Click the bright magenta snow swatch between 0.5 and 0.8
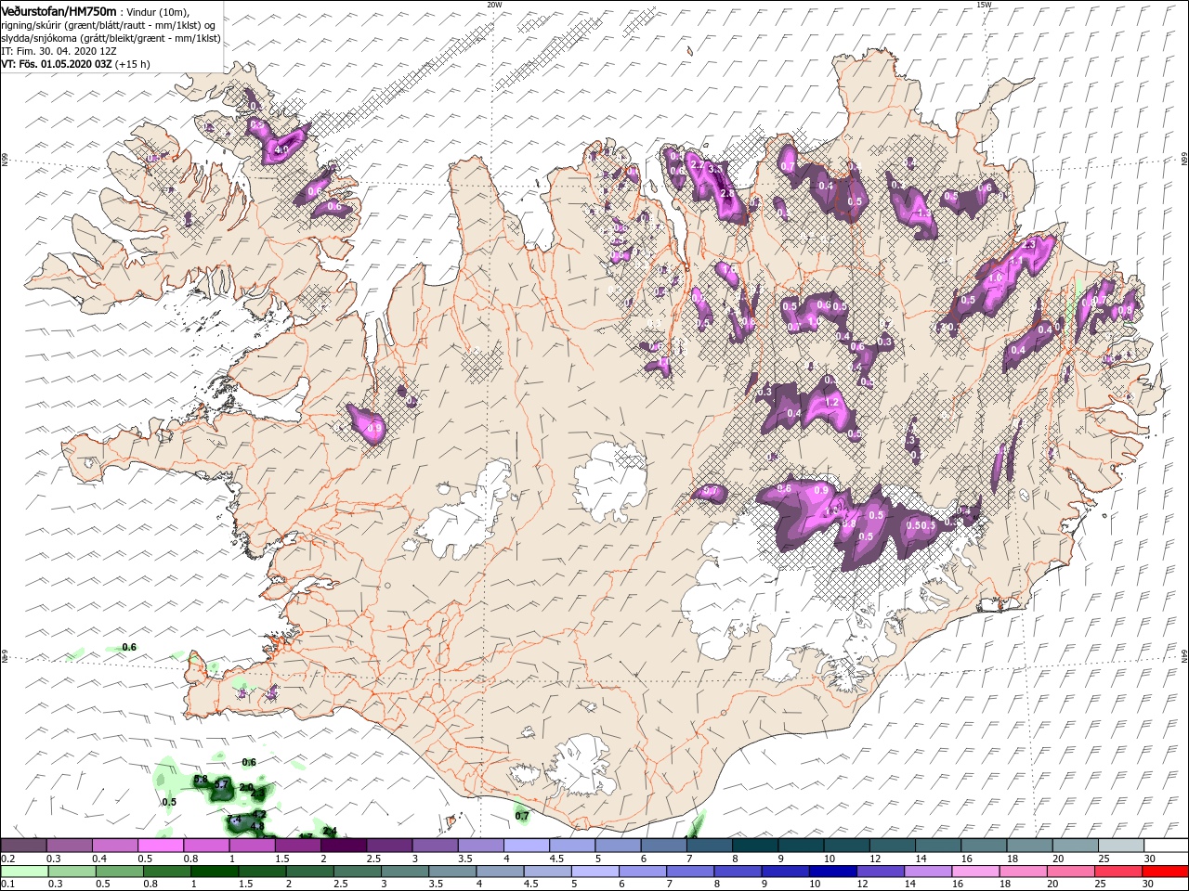The image size is (1189, 891). (x=160, y=846)
